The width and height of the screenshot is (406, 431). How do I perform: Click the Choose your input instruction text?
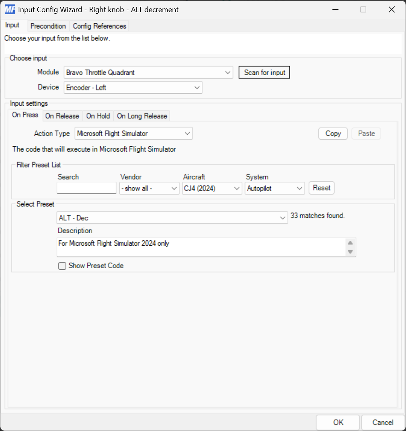pyautogui.click(x=57, y=38)
